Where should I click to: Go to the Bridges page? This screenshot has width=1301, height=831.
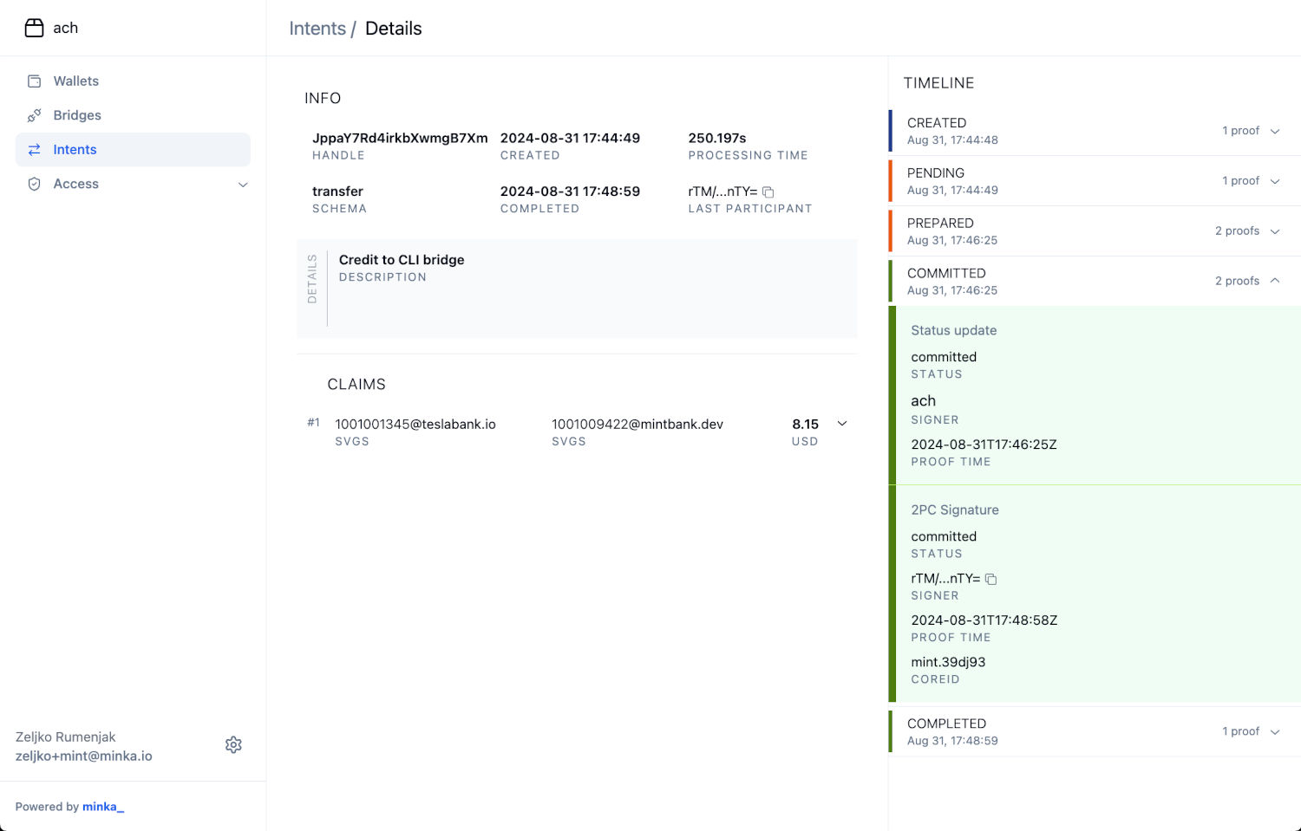click(77, 115)
